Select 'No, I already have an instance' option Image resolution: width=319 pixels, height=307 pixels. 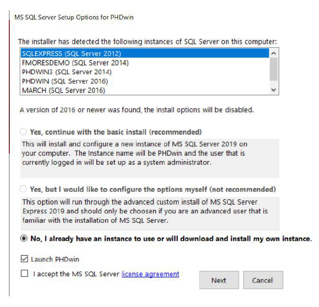(24, 239)
